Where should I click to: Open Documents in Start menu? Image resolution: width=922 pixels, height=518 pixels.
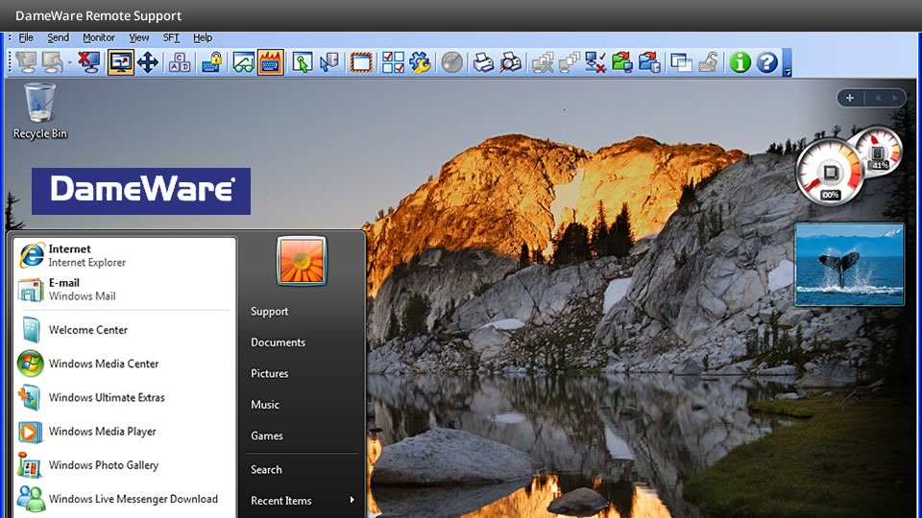pyautogui.click(x=279, y=342)
